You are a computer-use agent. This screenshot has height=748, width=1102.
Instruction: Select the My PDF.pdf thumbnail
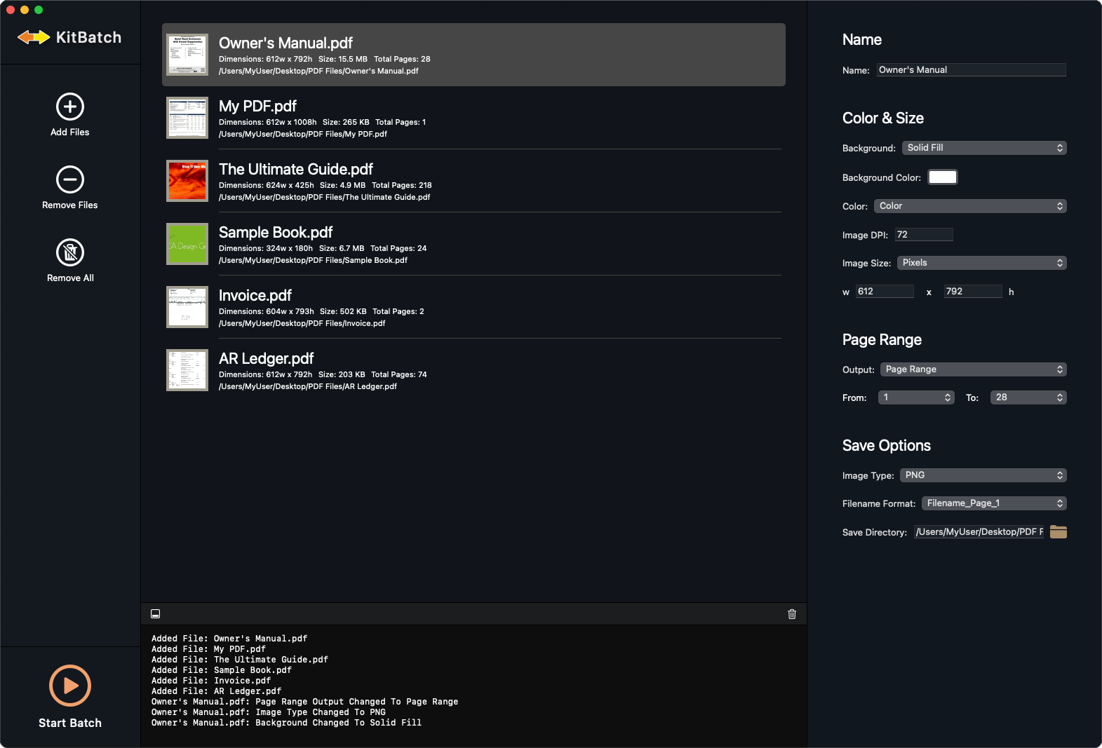click(187, 118)
